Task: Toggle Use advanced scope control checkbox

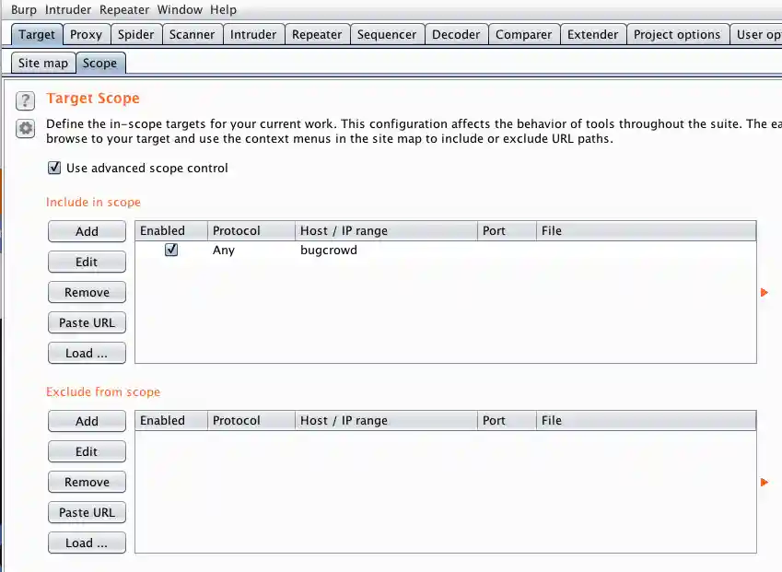Action: [54, 168]
